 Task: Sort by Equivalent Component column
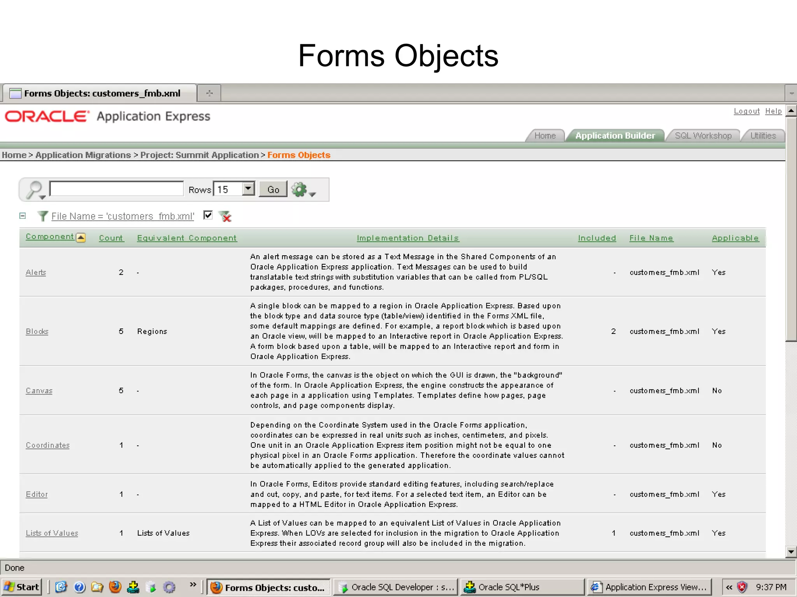pyautogui.click(x=187, y=238)
